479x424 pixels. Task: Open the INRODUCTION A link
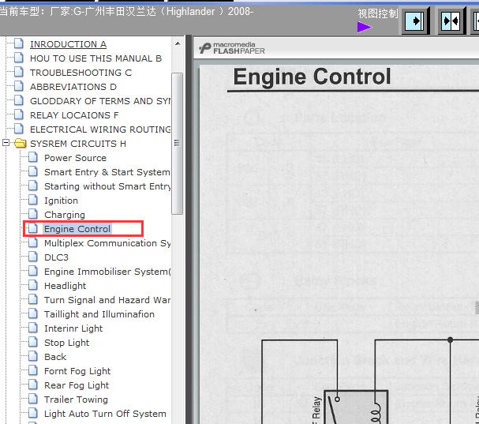pos(68,44)
